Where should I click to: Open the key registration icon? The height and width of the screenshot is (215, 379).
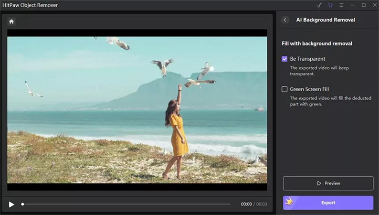coord(319,5)
